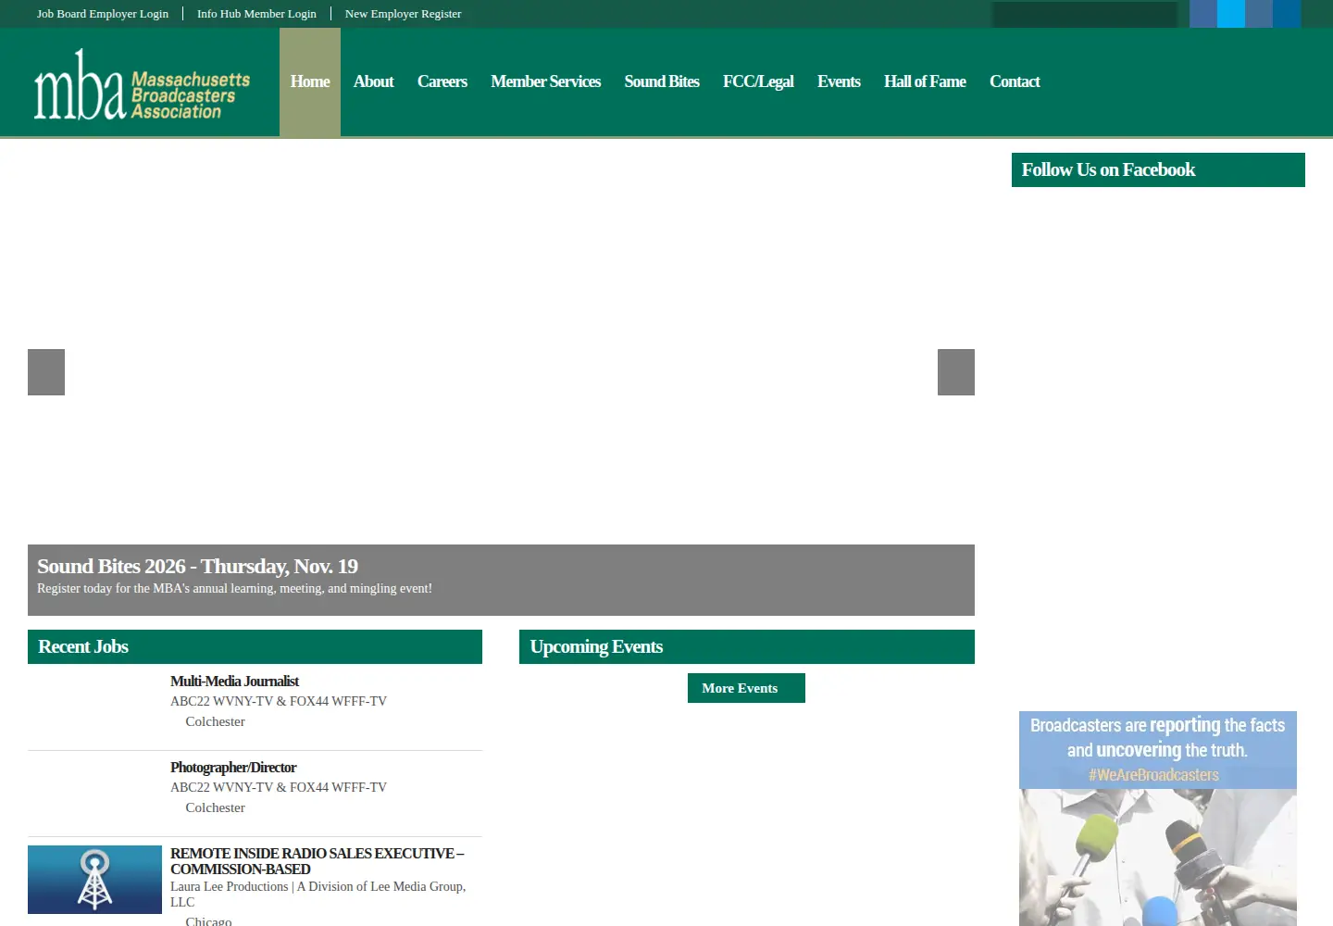Open the Hall of Fame menu item
This screenshot has height=926, width=1333.
pos(925,81)
